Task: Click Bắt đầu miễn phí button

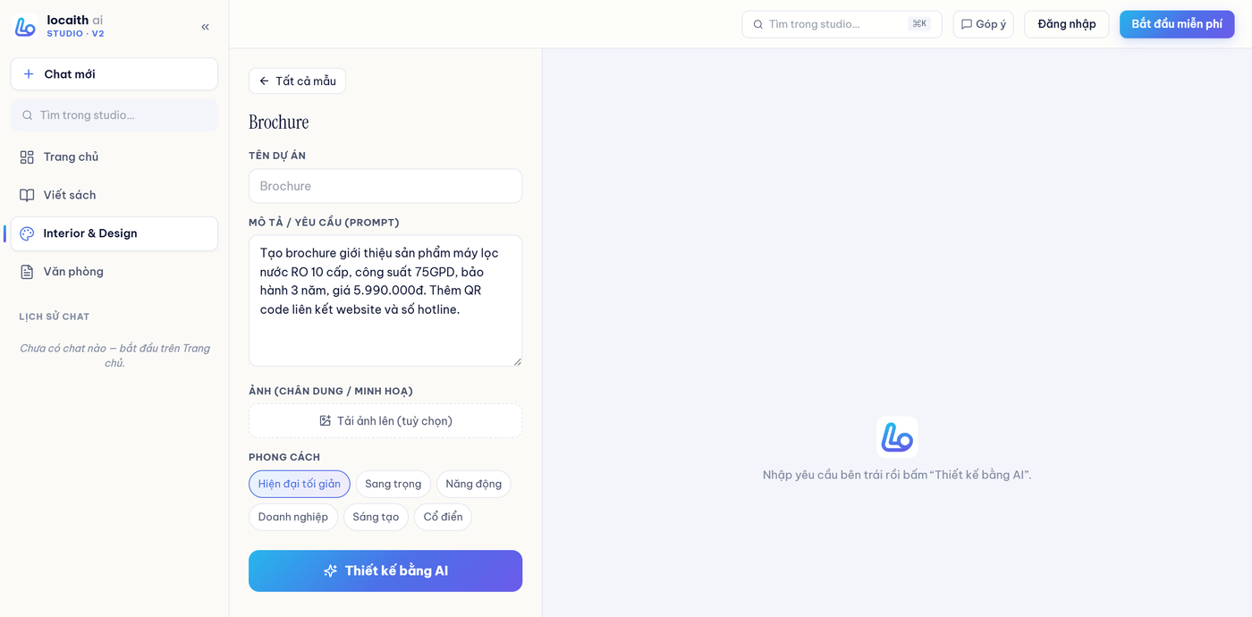Action: point(1177,24)
